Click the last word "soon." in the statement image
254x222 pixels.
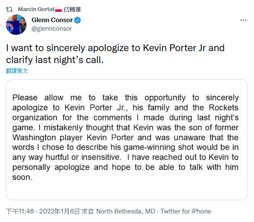point(22,177)
